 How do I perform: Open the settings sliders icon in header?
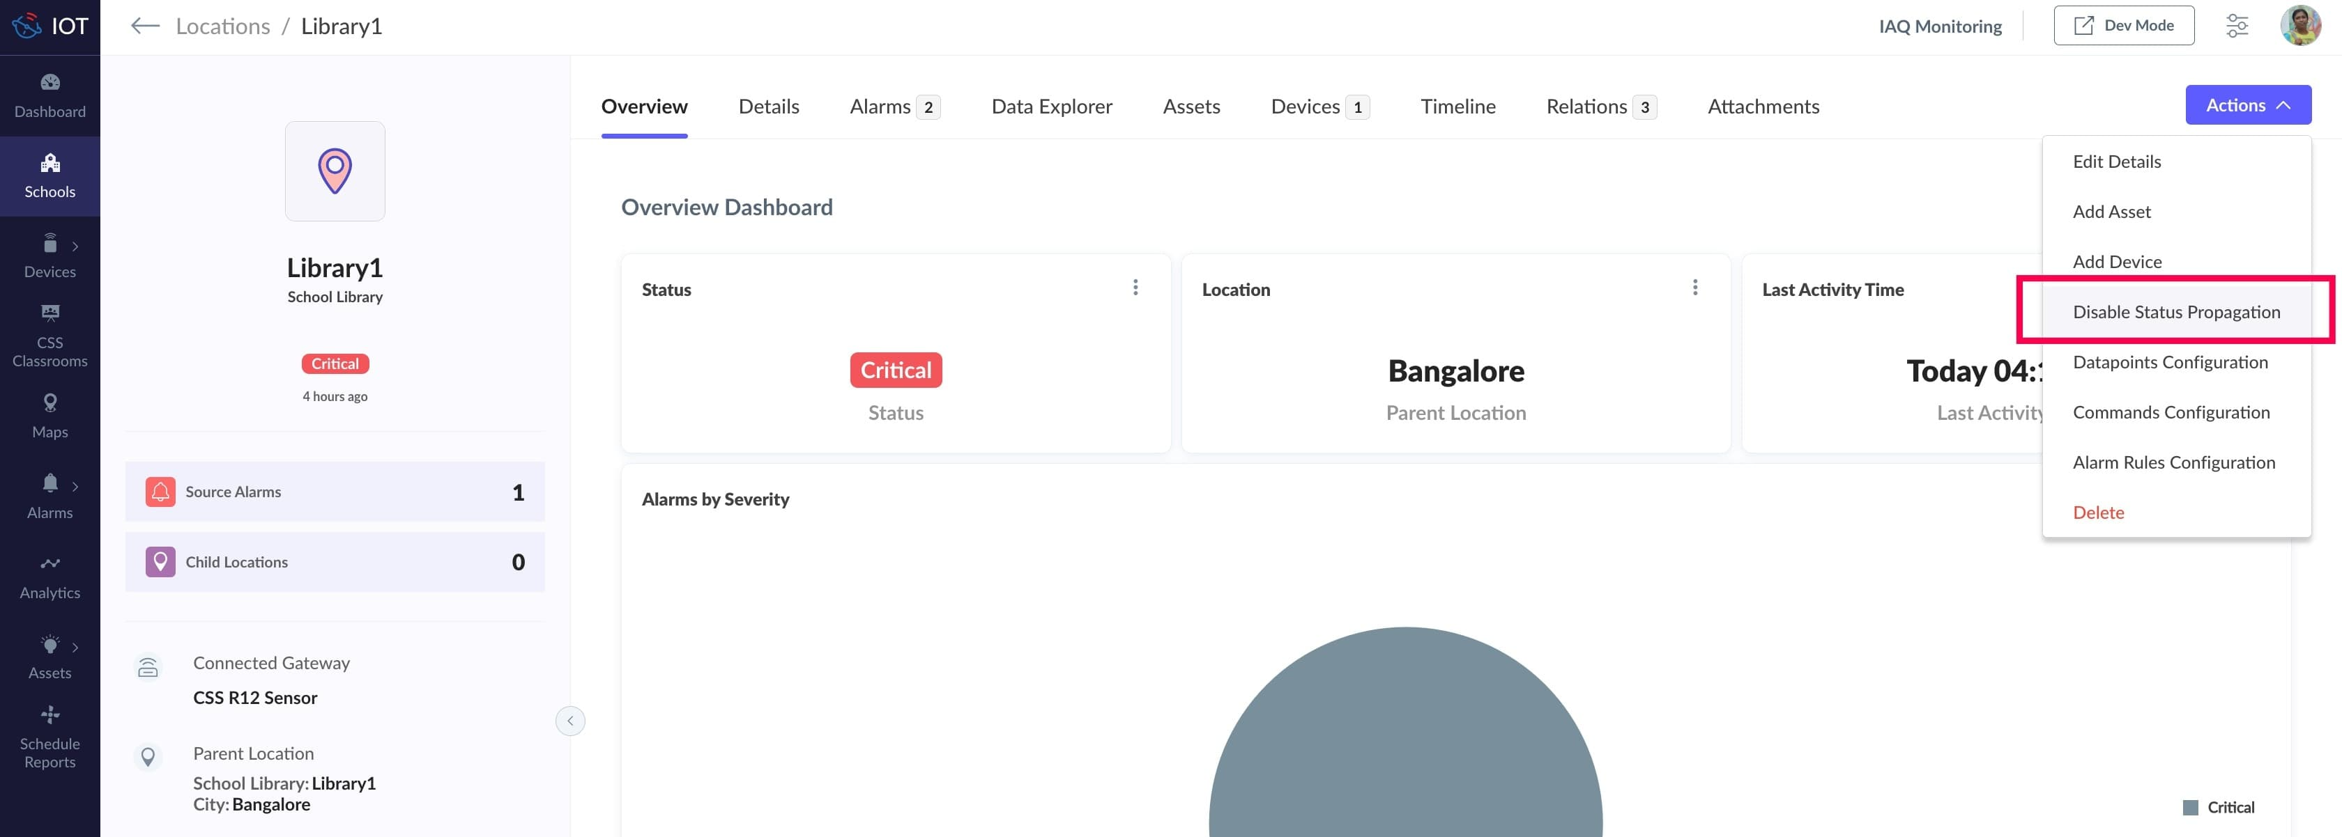tap(2237, 26)
